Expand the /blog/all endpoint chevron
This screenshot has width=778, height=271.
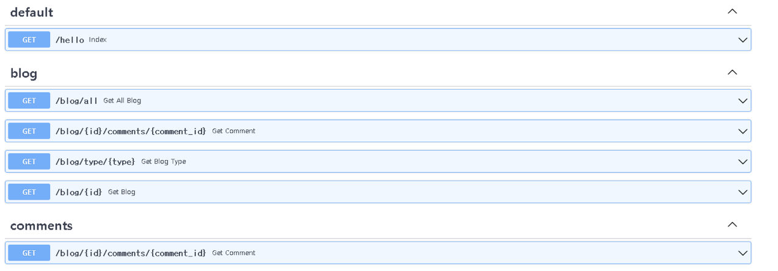point(743,101)
